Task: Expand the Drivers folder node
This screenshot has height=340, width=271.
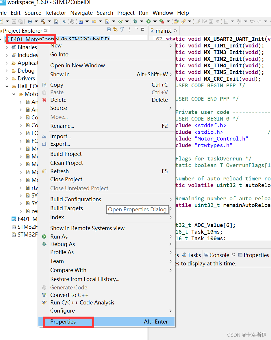Action: click(7, 79)
